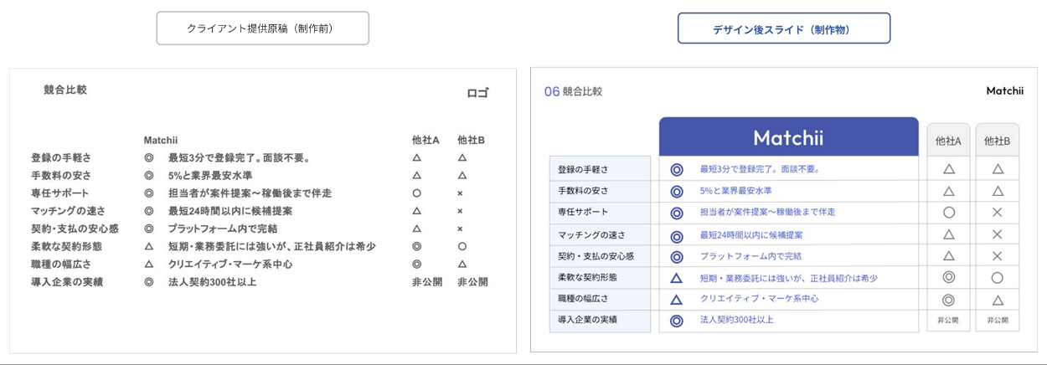
Task: Select blue triangle icon in designed 職種の幅広さ row
Action: coord(677,299)
